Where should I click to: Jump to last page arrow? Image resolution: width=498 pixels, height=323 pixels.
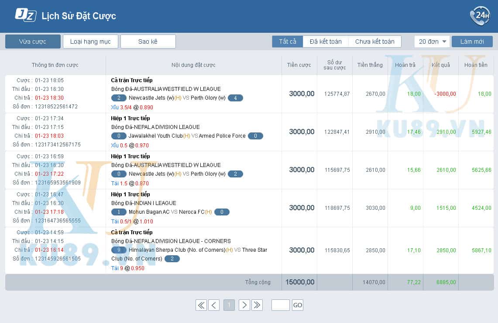[257, 305]
